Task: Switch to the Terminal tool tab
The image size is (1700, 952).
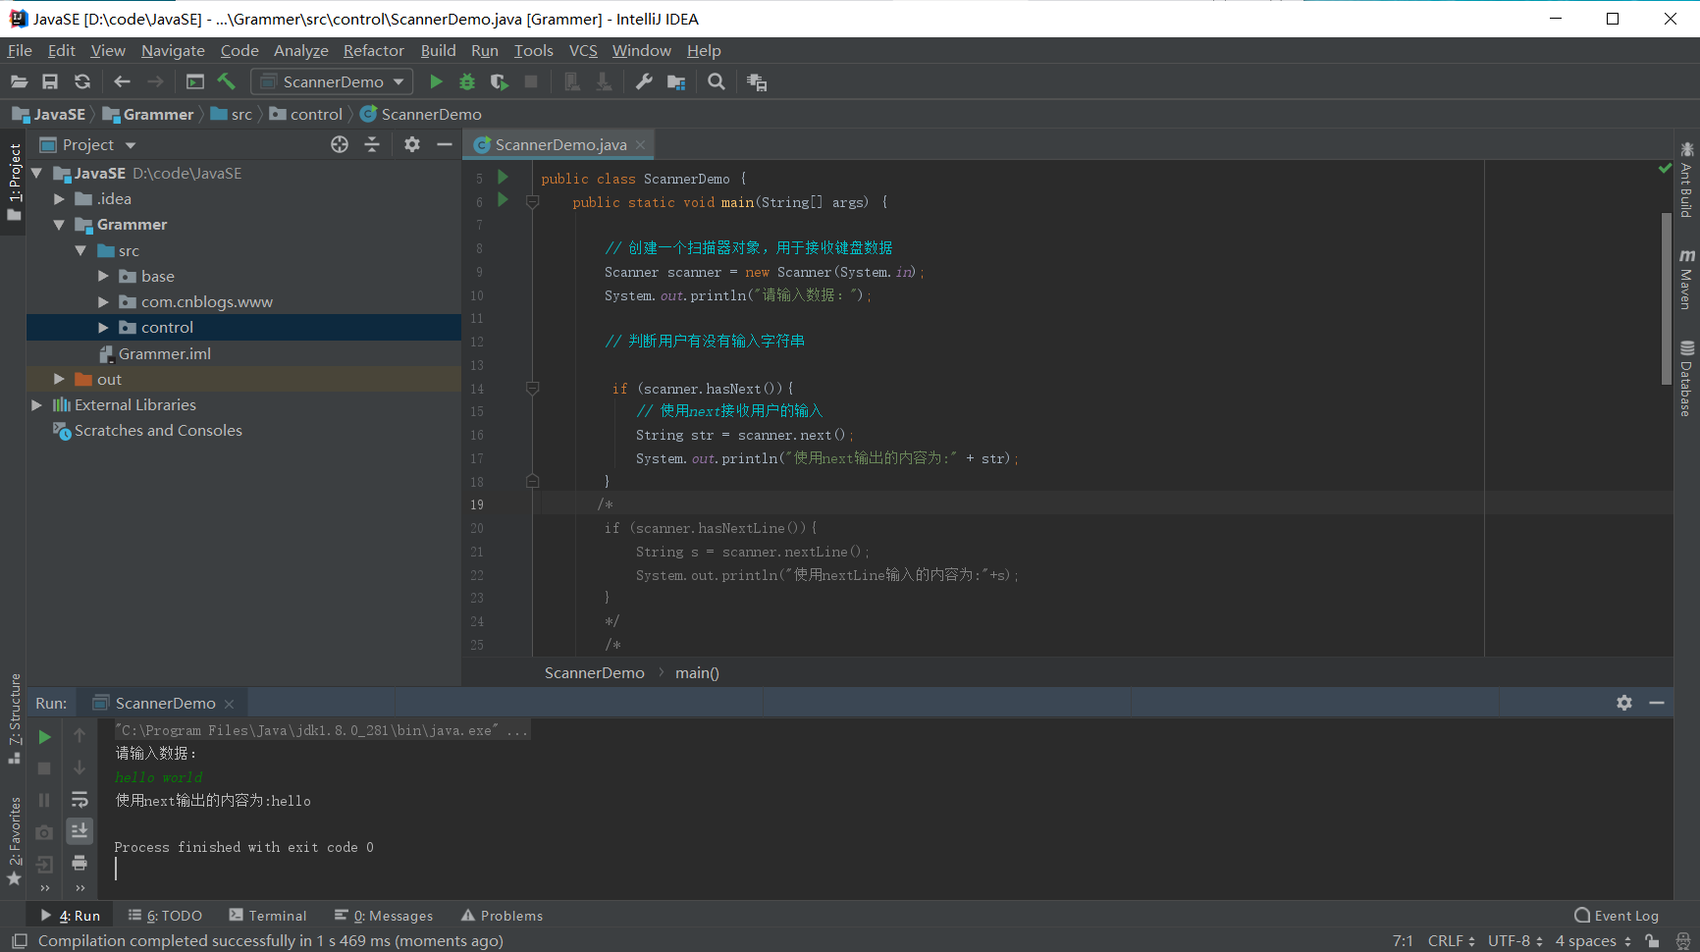Action: (268, 916)
